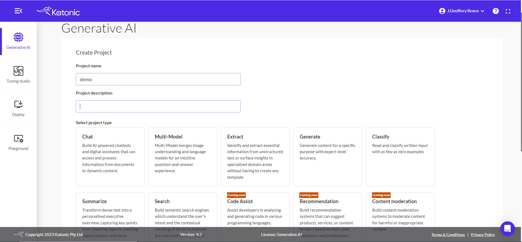Open the Privacy Policy link

tap(483, 235)
